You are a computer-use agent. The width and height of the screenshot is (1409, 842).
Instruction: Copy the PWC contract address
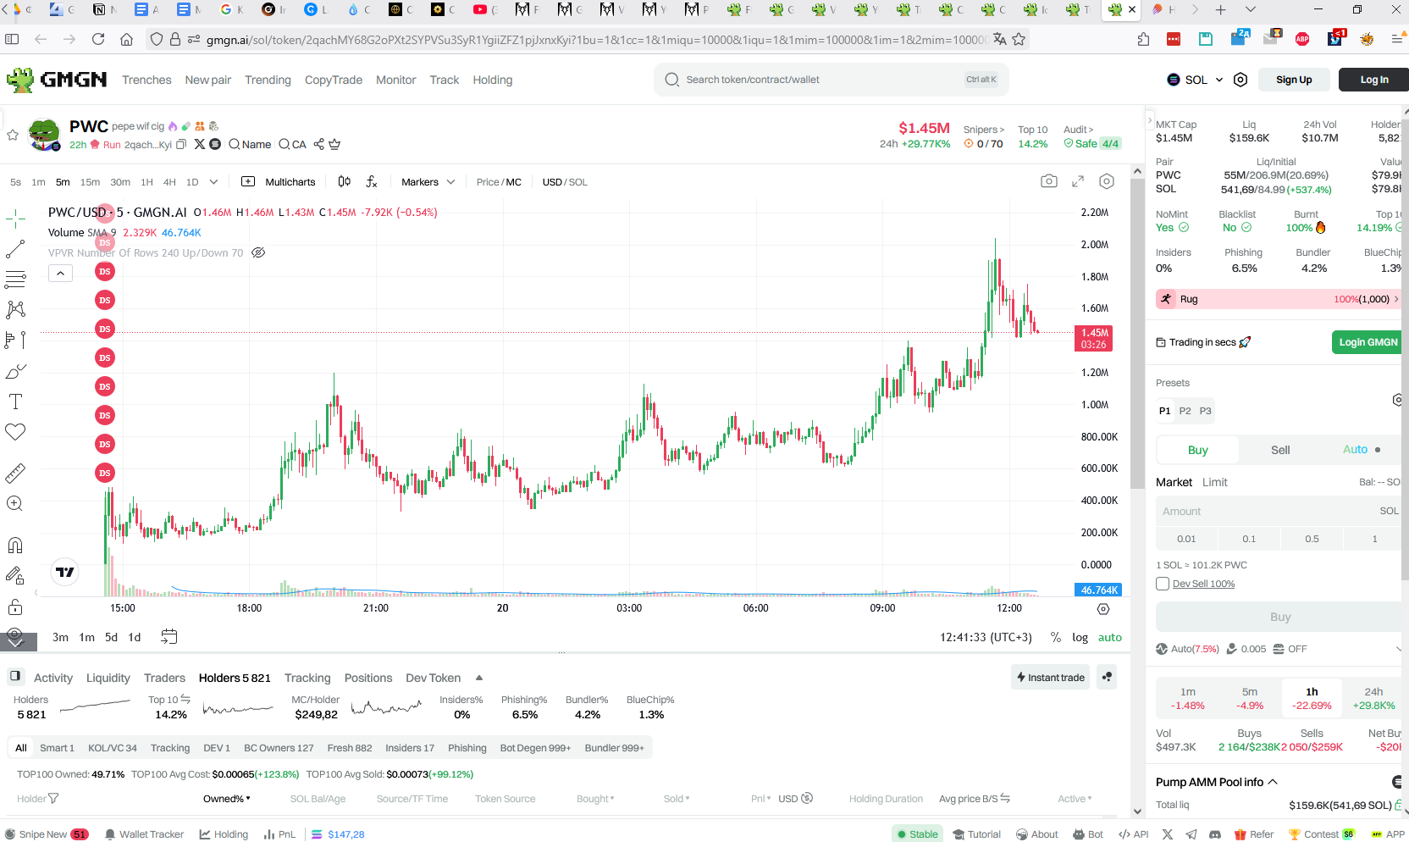[180, 145]
